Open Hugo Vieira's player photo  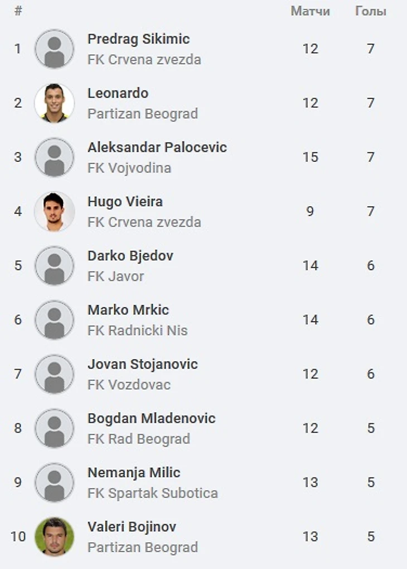[x=54, y=212]
